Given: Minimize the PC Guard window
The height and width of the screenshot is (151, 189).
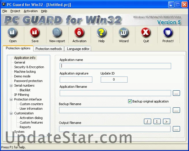Looking at the screenshot, I should 171,5.
